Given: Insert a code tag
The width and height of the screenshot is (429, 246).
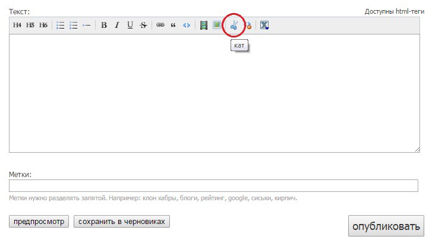Looking at the screenshot, I should [x=187, y=26].
